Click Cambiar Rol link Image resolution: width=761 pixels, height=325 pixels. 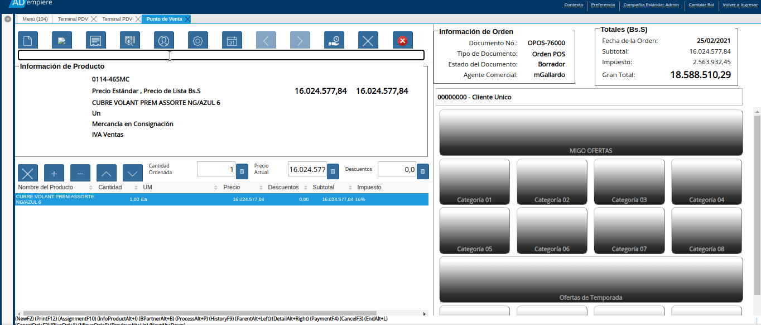point(701,4)
